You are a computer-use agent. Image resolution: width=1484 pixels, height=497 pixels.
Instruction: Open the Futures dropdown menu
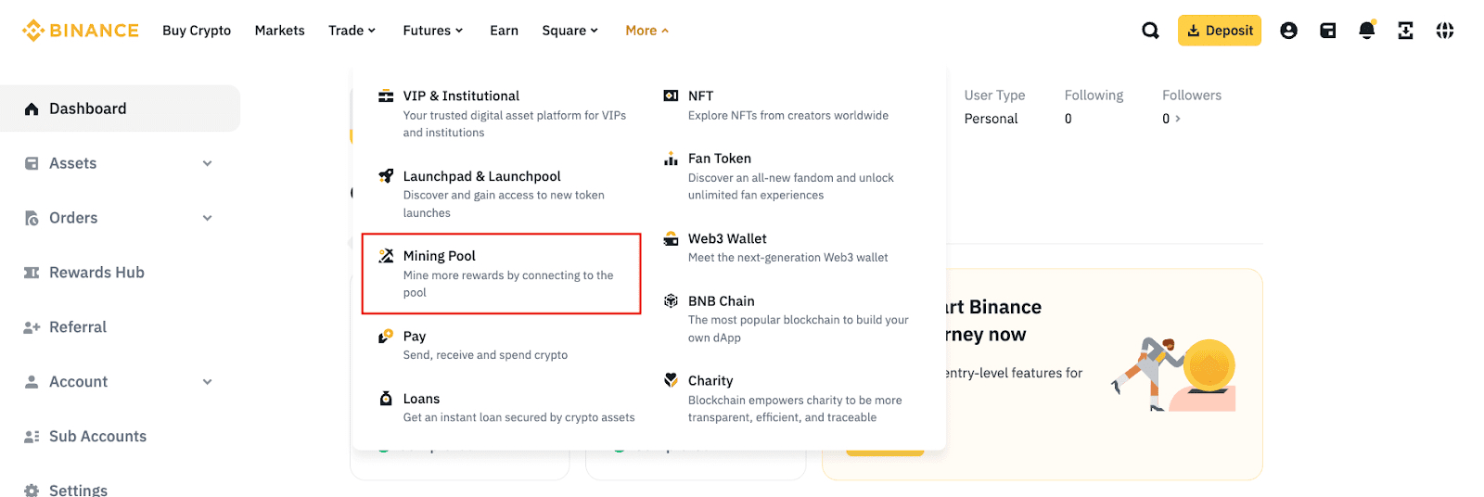pyautogui.click(x=432, y=31)
